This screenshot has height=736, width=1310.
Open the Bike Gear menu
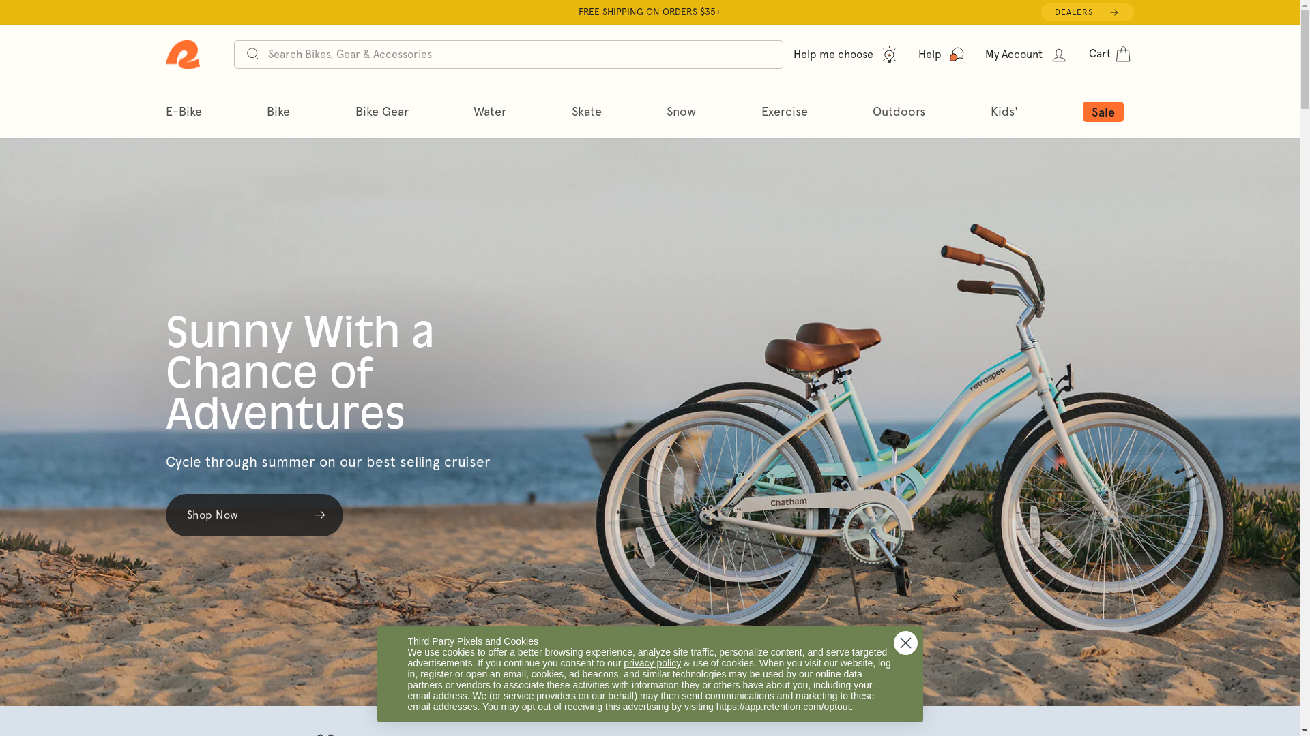[x=382, y=112]
